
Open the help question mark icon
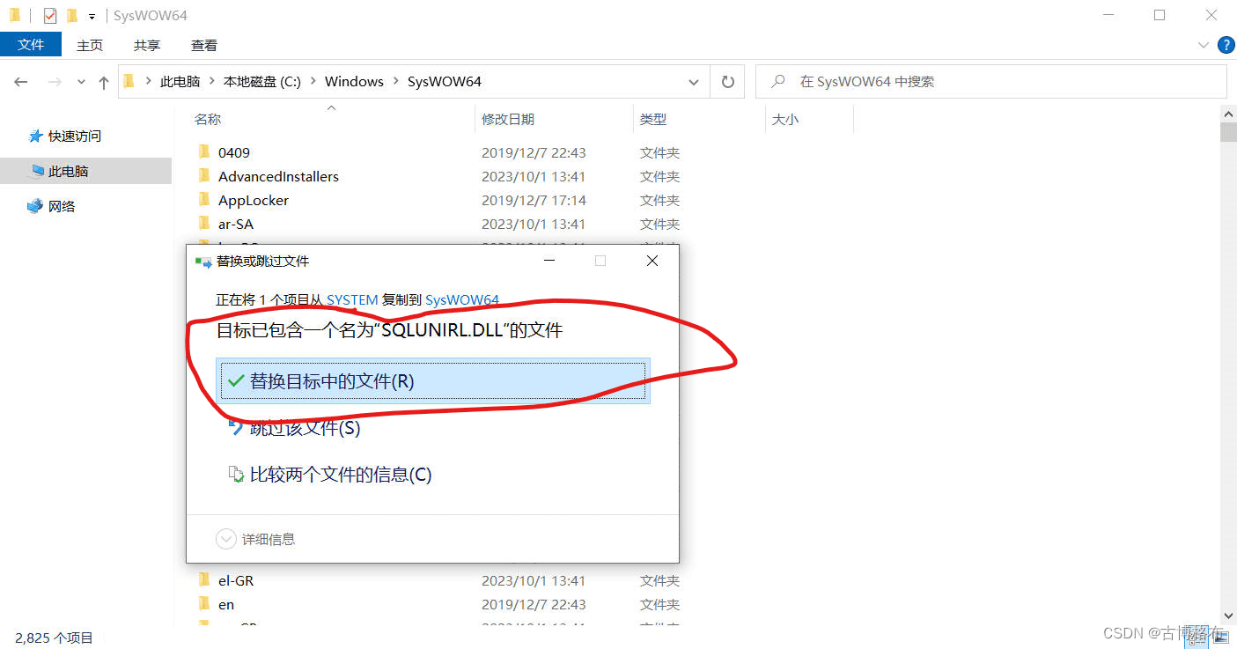pyautogui.click(x=1225, y=45)
